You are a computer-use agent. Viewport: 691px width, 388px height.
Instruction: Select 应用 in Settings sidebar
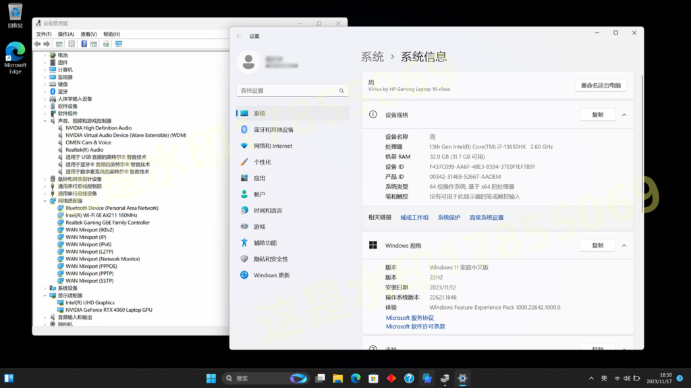(x=293, y=178)
